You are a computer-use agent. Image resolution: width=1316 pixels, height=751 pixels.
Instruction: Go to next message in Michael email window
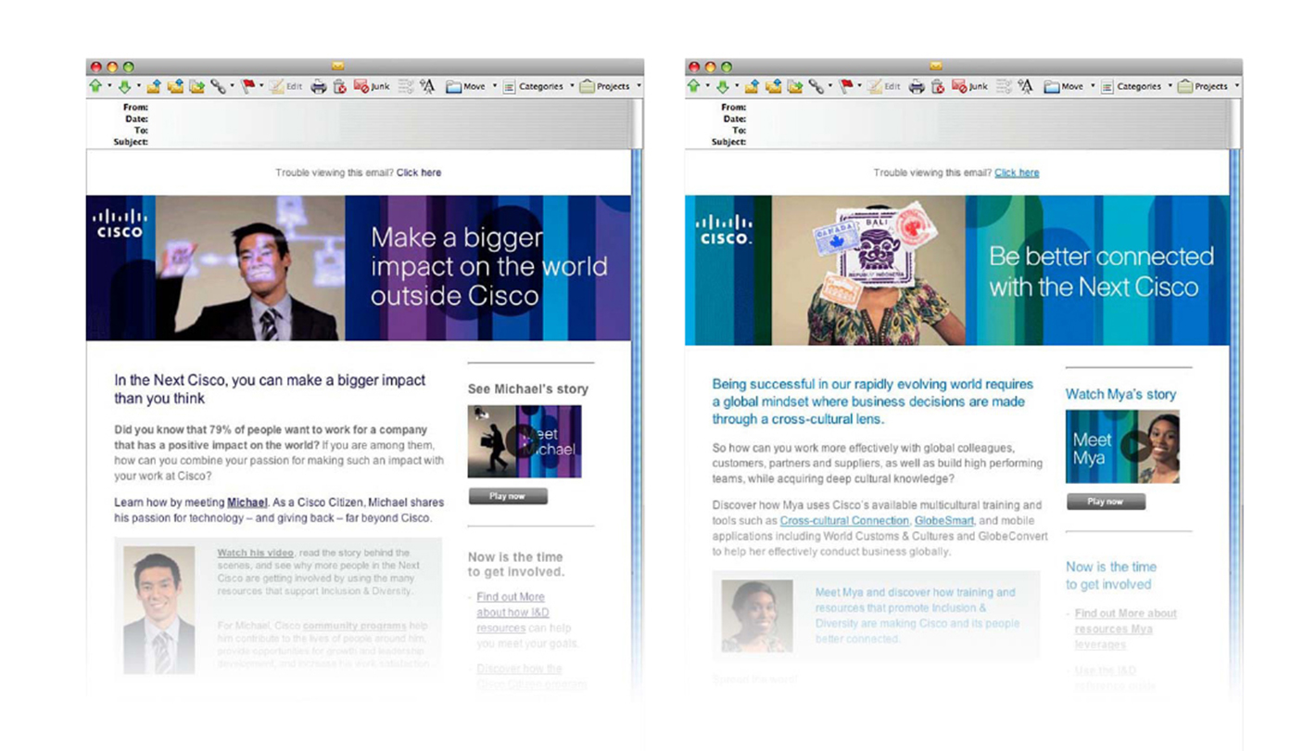[x=124, y=86]
